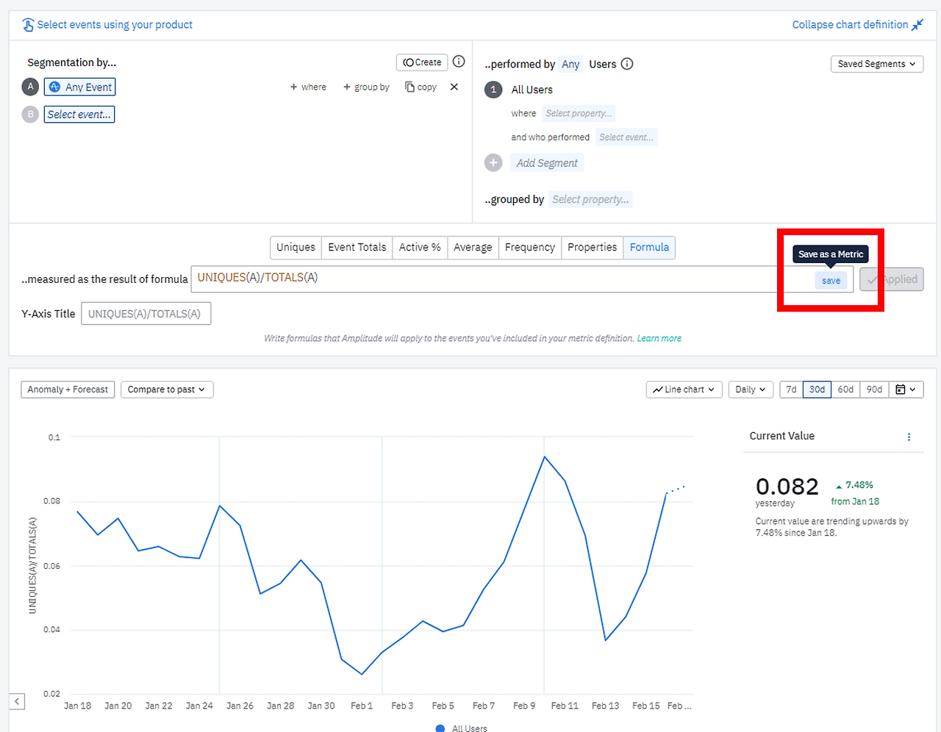Viewport: 941px width, 732px height.
Task: Switch to the Frequency tab
Action: point(530,248)
